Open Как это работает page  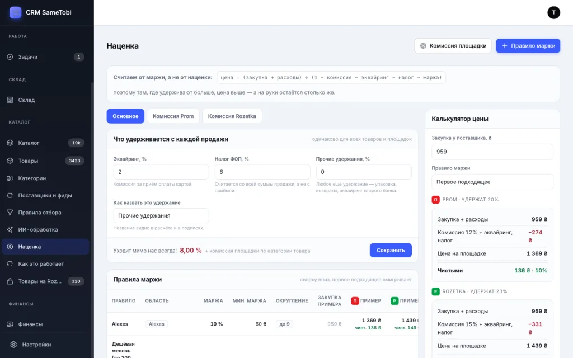(46, 264)
